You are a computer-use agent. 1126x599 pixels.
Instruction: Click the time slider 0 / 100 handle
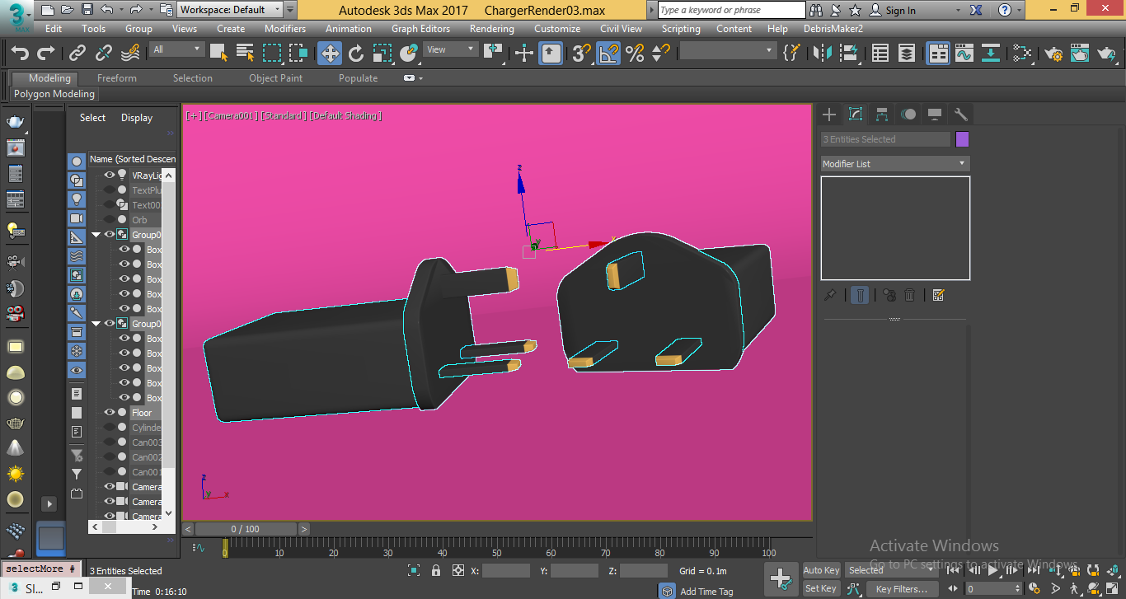pyautogui.click(x=246, y=529)
